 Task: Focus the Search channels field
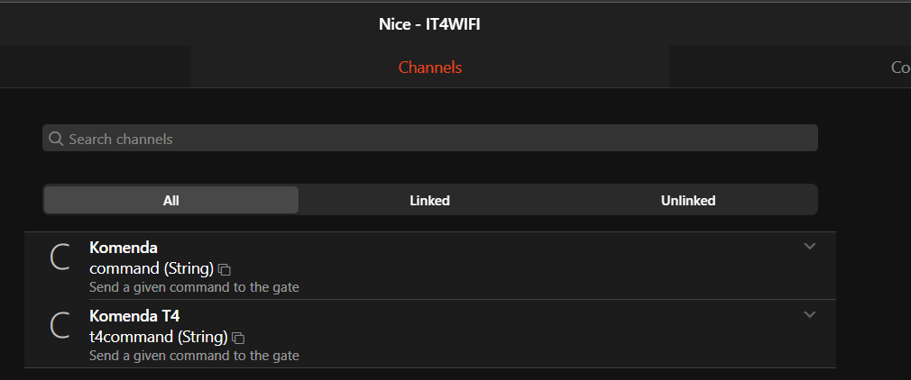430,138
